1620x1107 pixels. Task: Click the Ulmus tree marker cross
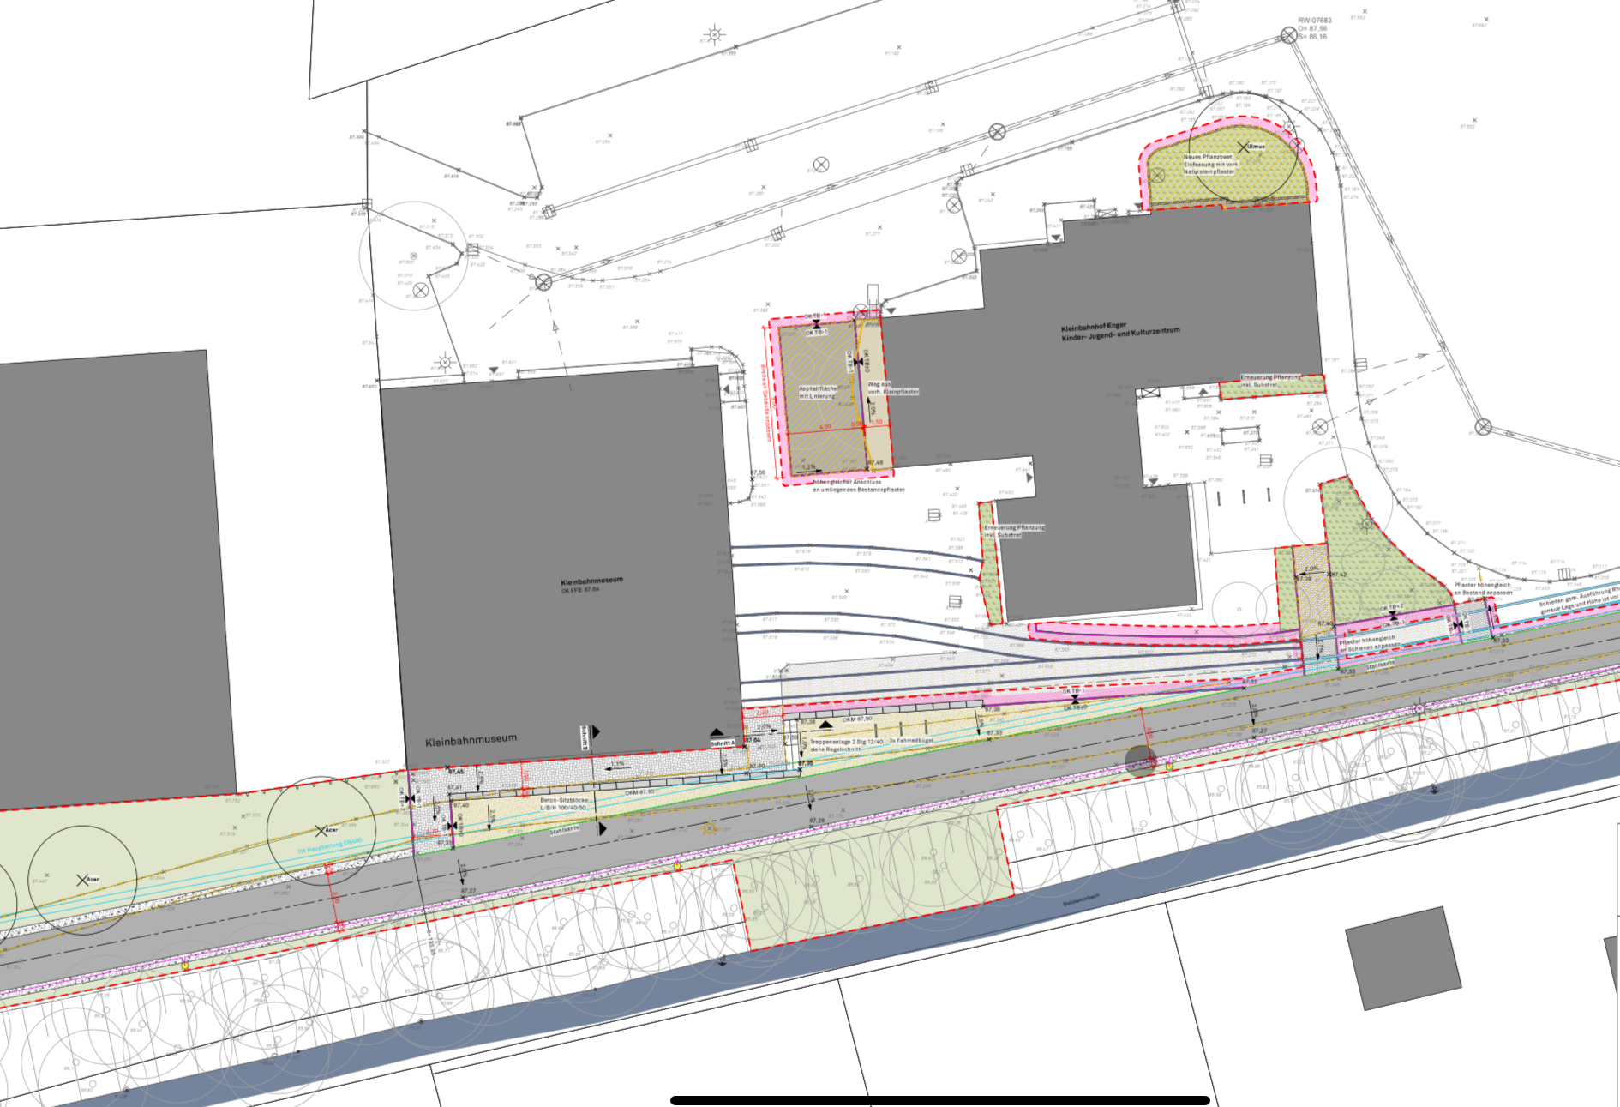pyautogui.click(x=1243, y=147)
